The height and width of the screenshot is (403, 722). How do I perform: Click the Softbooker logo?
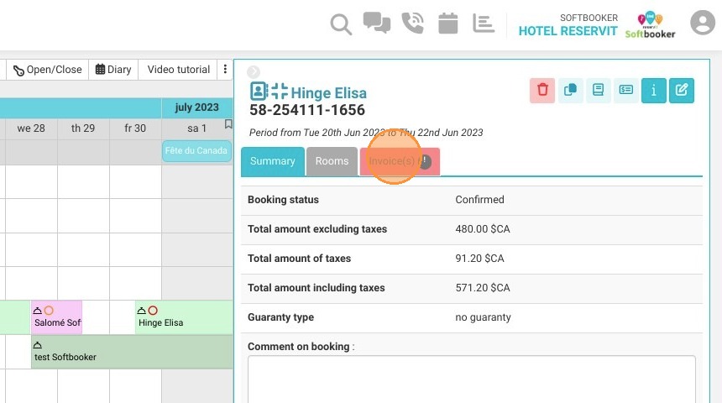click(650, 25)
